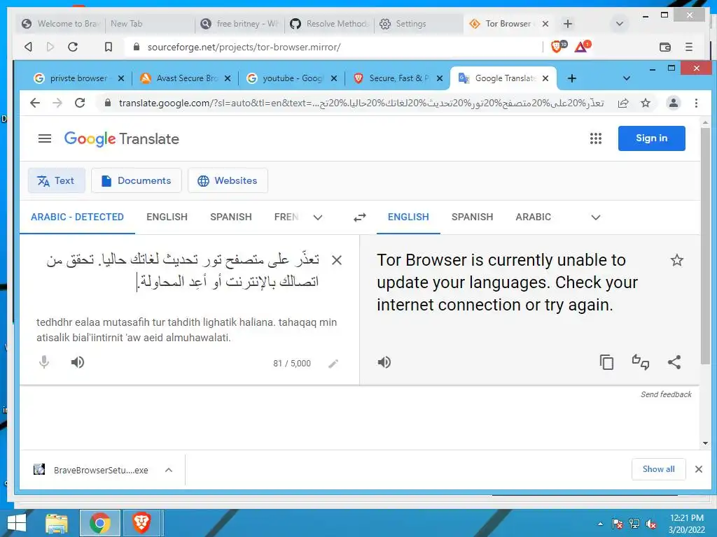Bookmark the Google Translate page
This screenshot has height=537, width=717.
pyautogui.click(x=645, y=103)
